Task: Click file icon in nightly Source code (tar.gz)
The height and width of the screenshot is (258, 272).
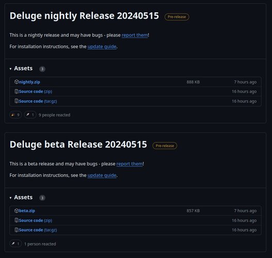Action: (x=17, y=101)
